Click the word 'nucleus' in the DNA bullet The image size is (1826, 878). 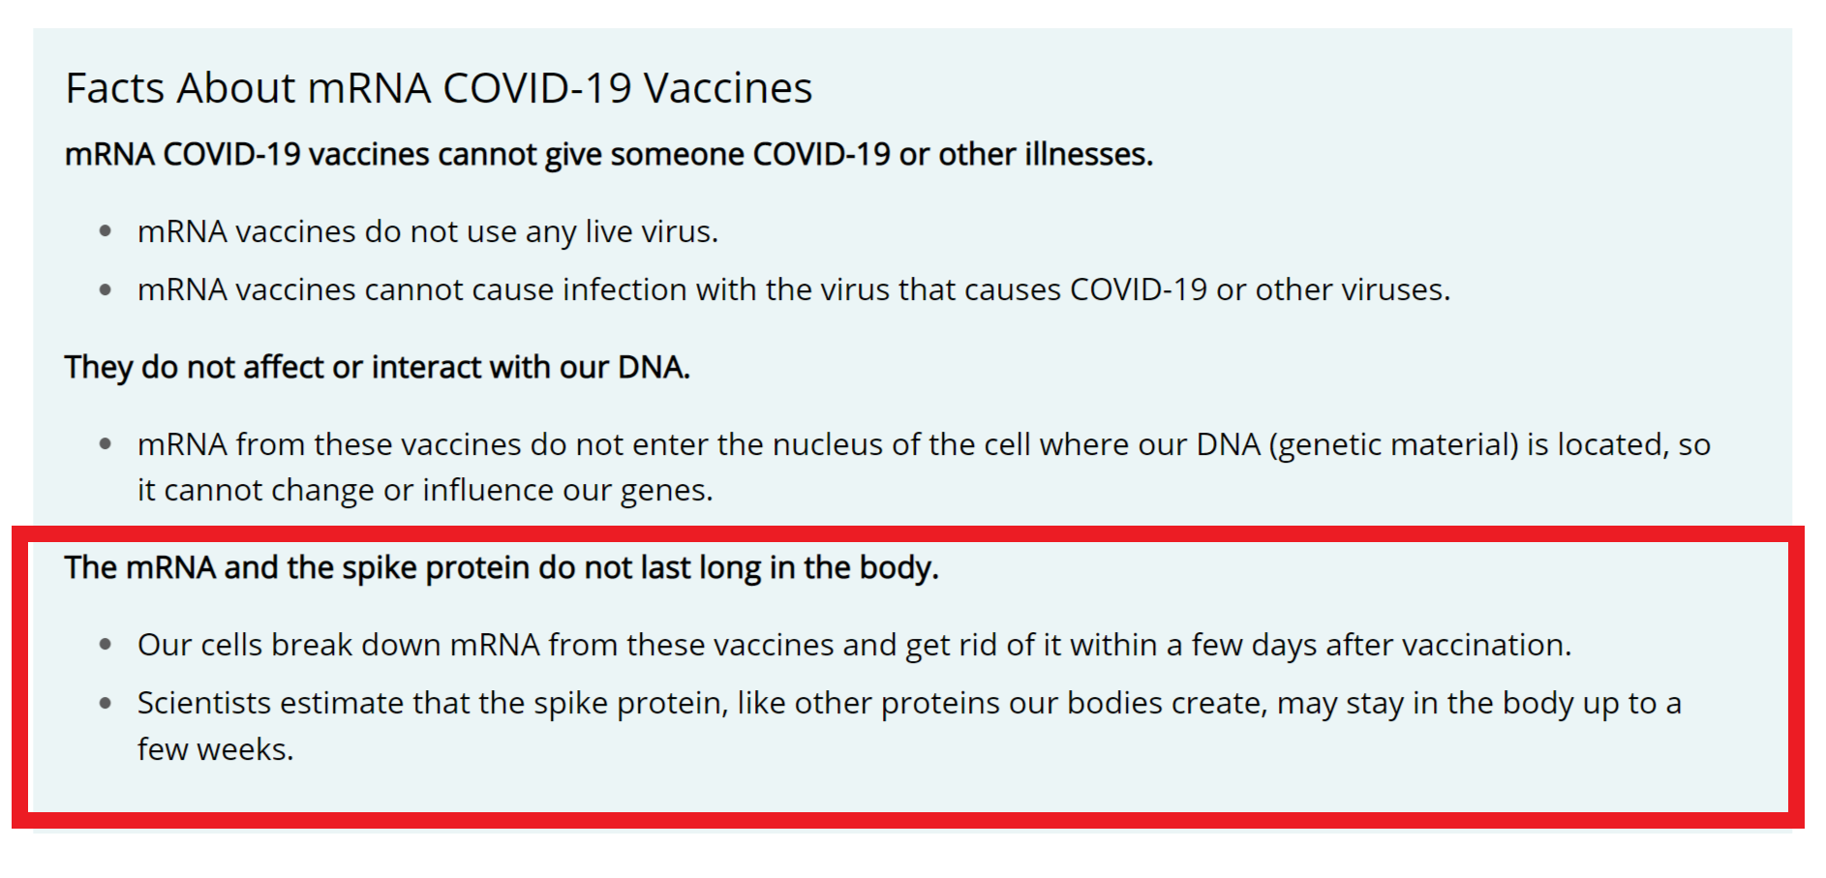(827, 445)
